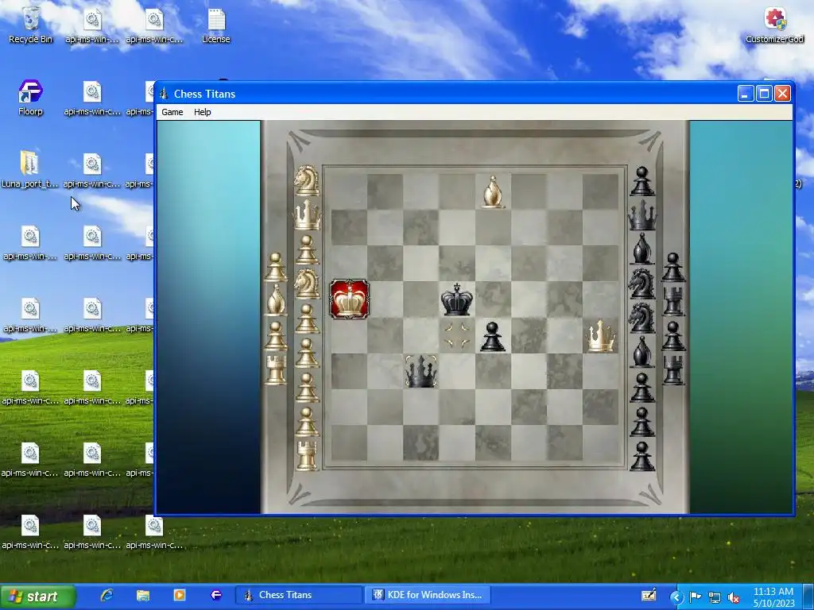Switch to KDE for Windows Ins... taskbar button
The image size is (814, 610).
pyautogui.click(x=428, y=595)
